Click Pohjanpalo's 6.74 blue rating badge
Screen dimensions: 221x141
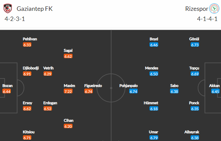[x=133, y=91]
